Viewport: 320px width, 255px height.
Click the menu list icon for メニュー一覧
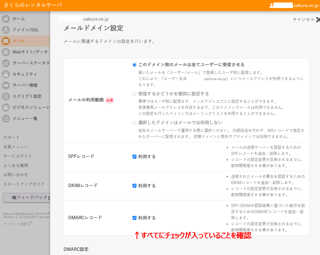(x=6, y=119)
